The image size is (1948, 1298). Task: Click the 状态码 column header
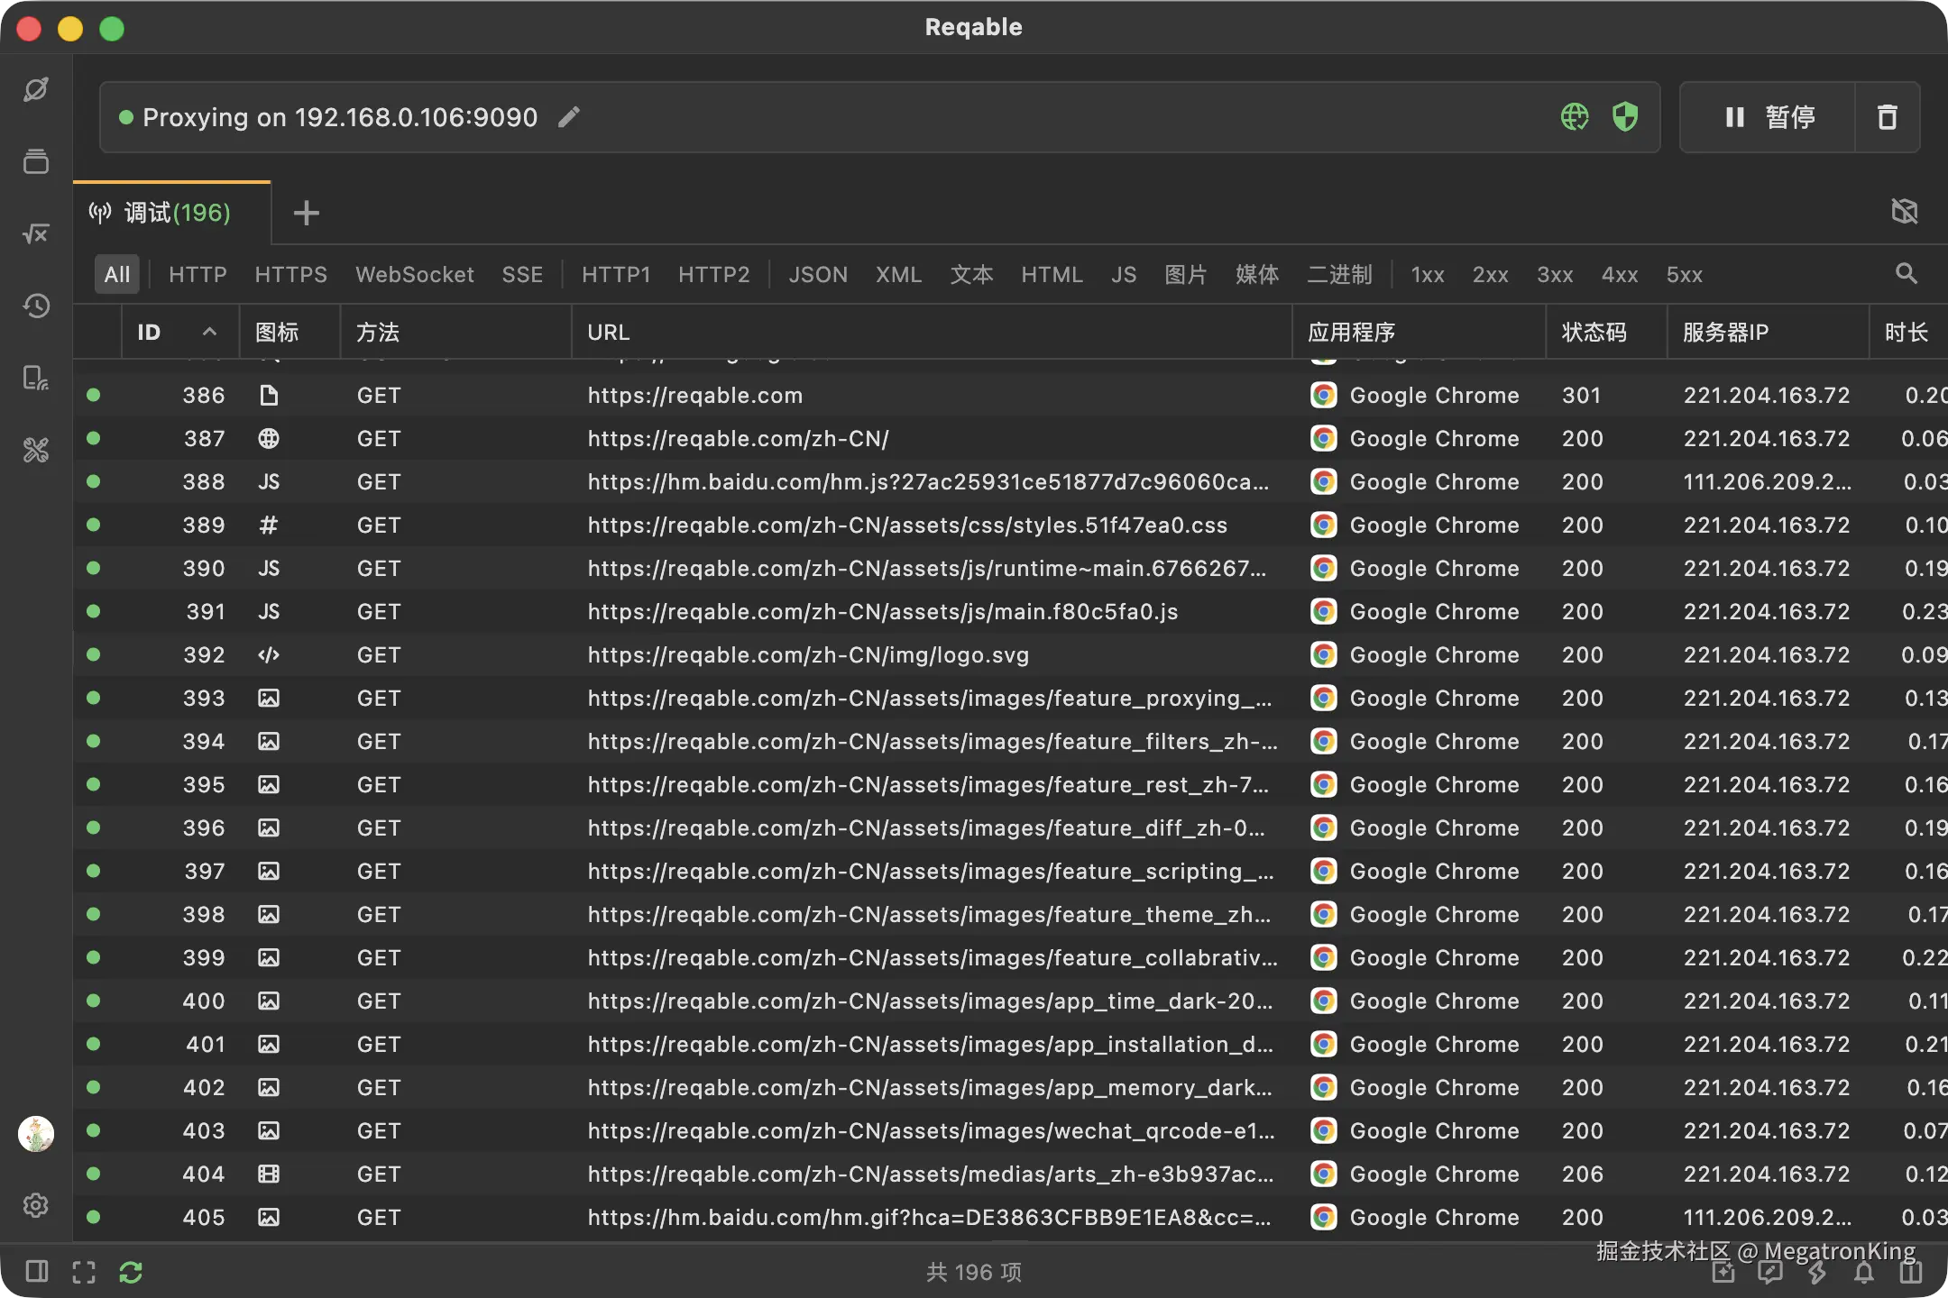pyautogui.click(x=1607, y=333)
